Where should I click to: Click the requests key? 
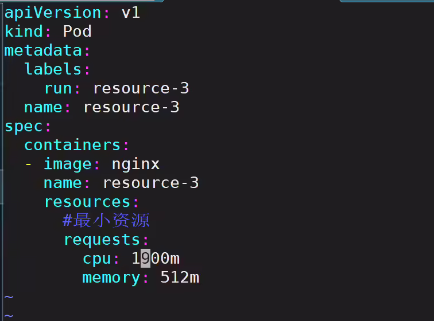click(102, 240)
